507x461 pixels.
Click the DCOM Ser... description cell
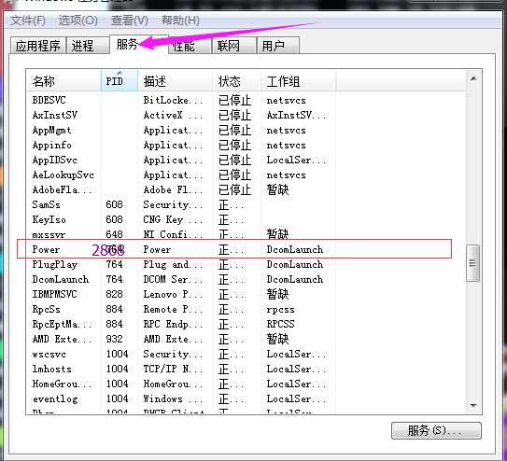click(173, 279)
